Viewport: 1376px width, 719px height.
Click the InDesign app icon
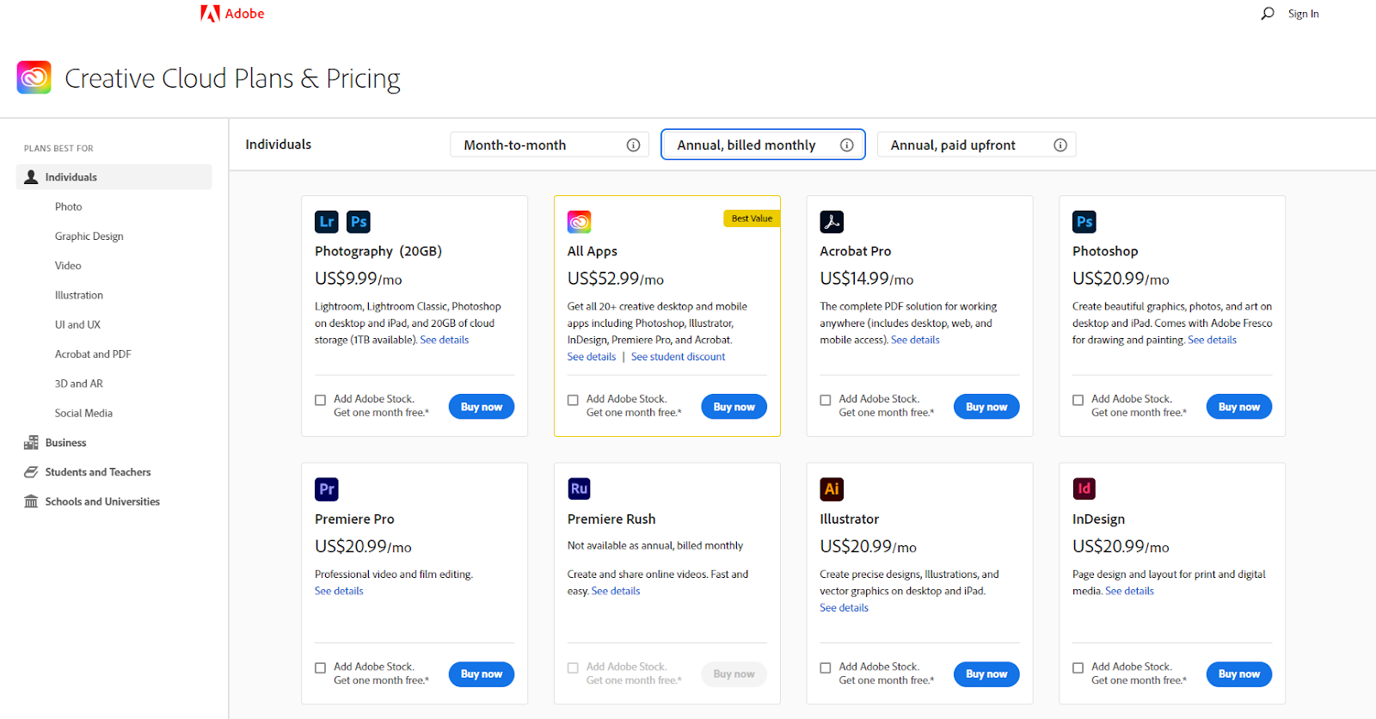[x=1084, y=489]
